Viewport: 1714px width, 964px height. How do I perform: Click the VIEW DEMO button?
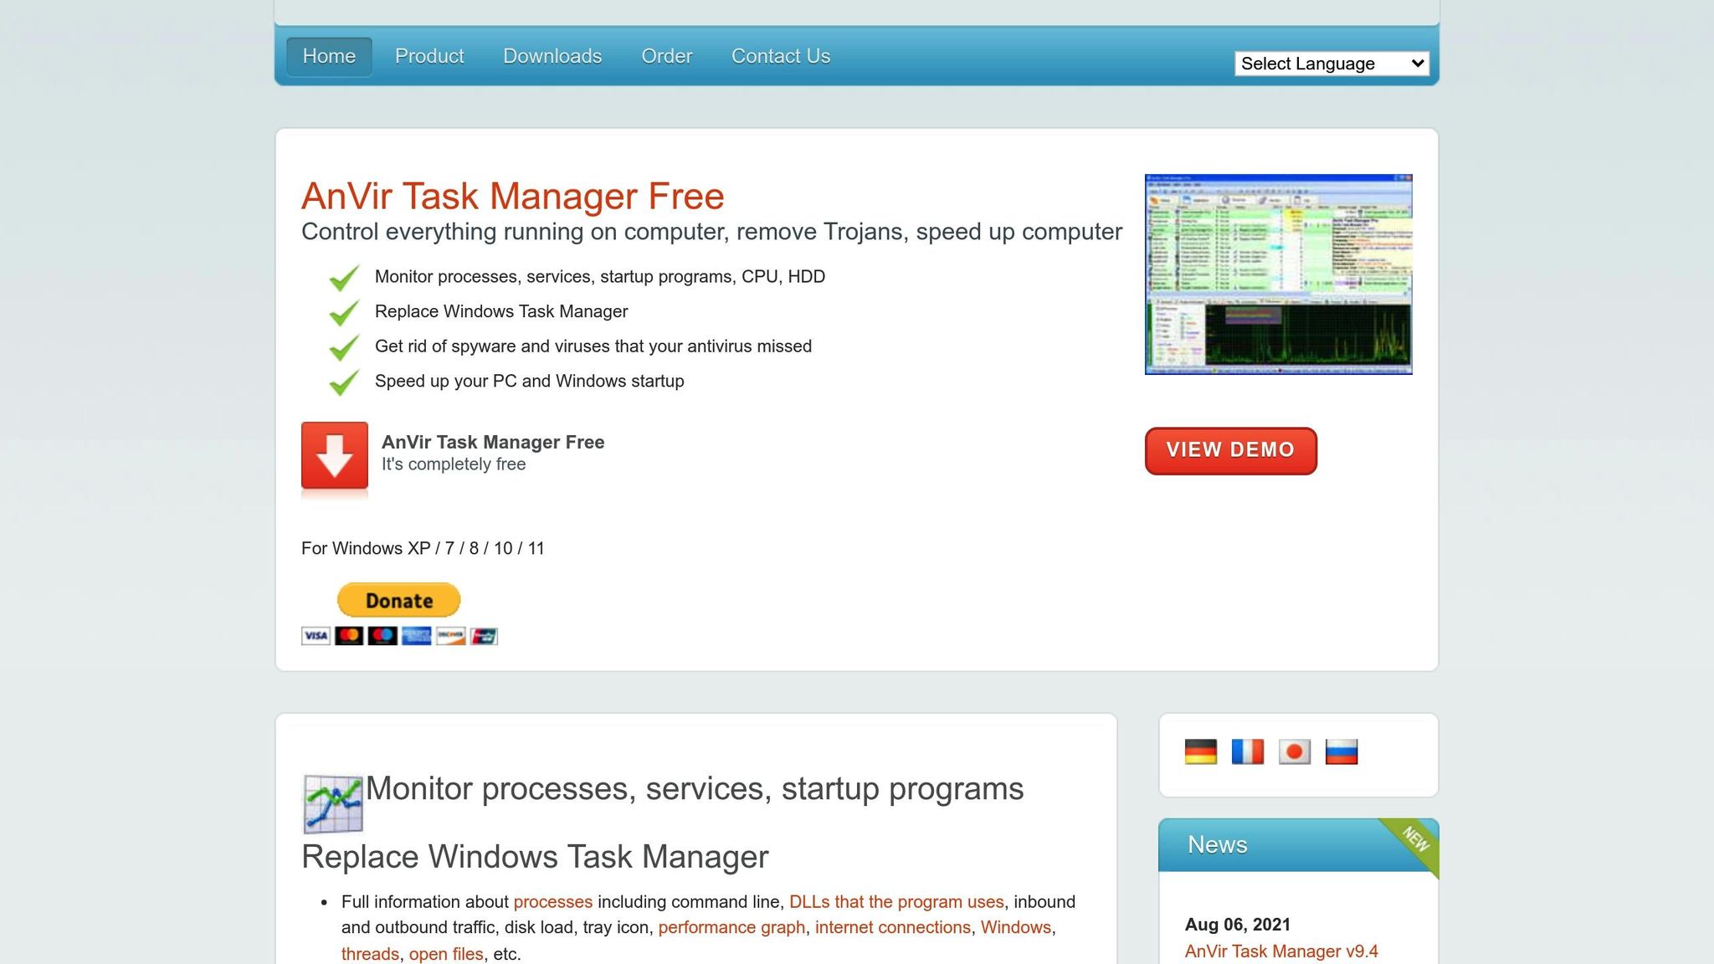coord(1230,450)
